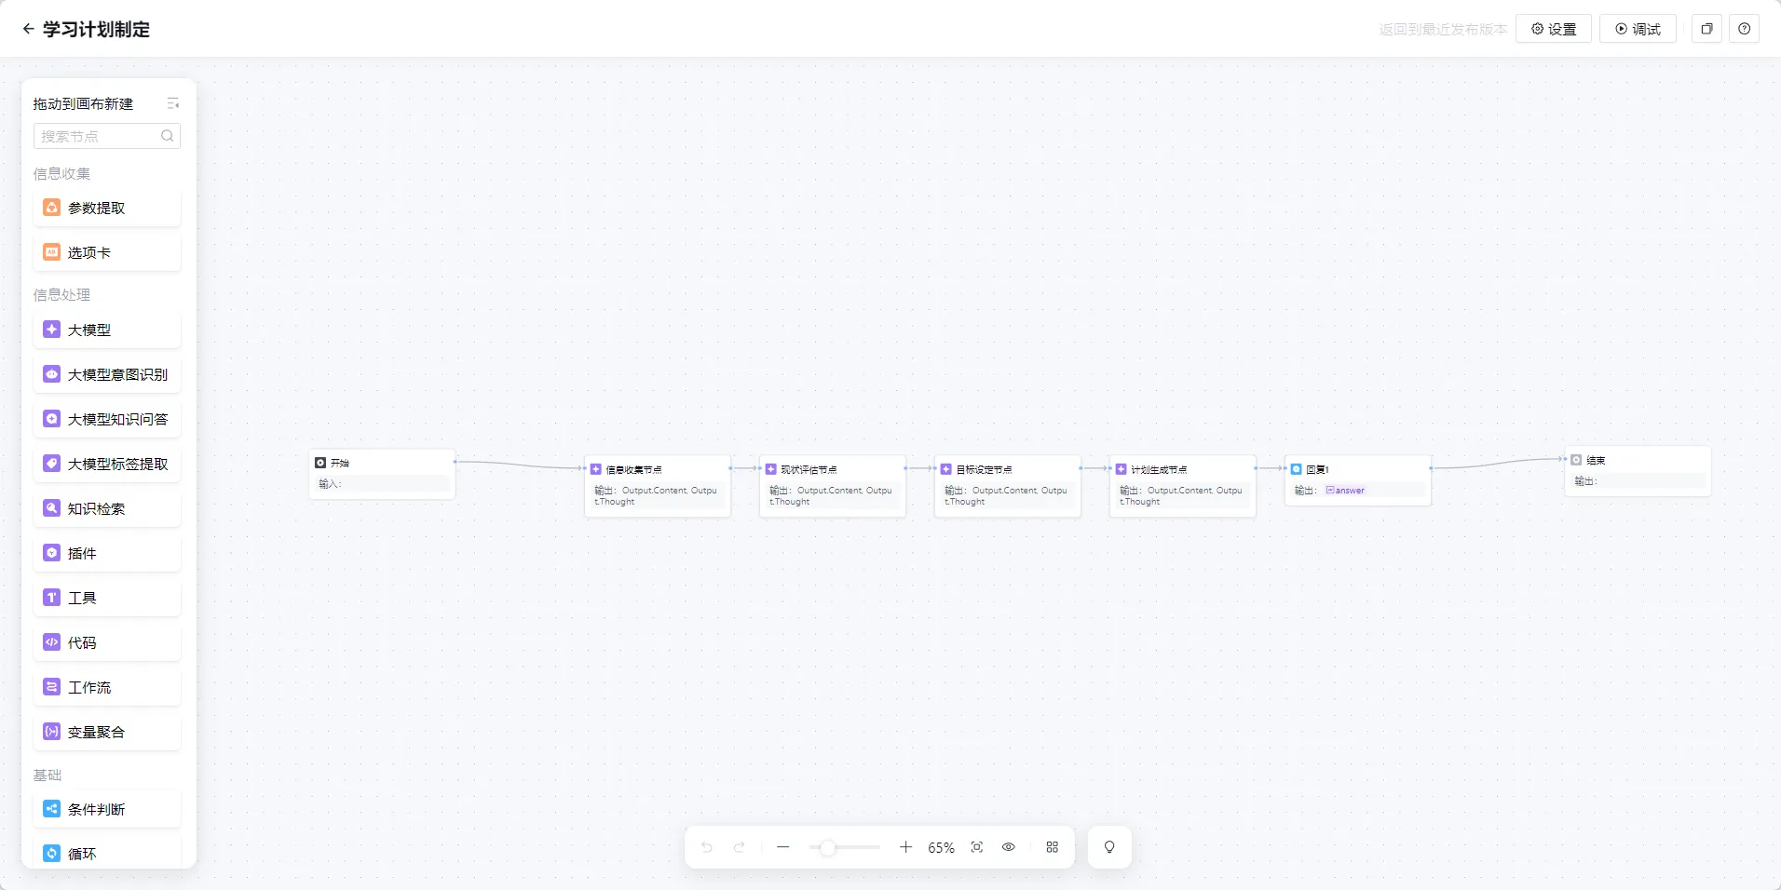
Task: Click the fit-to-screen icon
Action: (x=976, y=847)
